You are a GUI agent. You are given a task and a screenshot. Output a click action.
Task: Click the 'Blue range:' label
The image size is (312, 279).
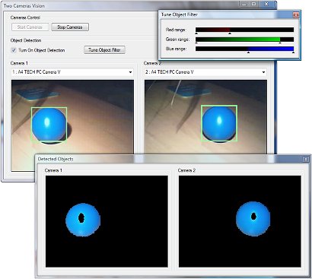coord(176,49)
